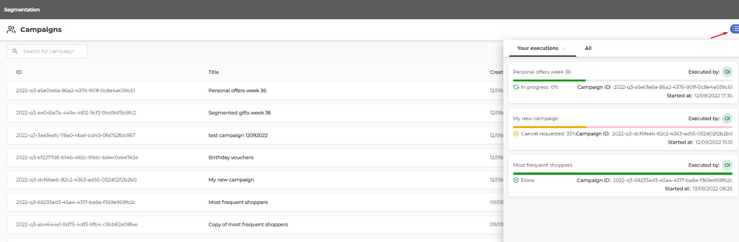Click OI avatar on Personal offers week 36 card

pyautogui.click(x=727, y=72)
